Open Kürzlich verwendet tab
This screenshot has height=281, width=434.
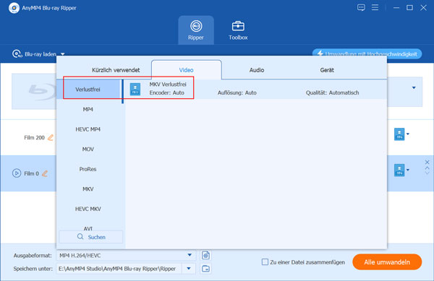pyautogui.click(x=116, y=70)
